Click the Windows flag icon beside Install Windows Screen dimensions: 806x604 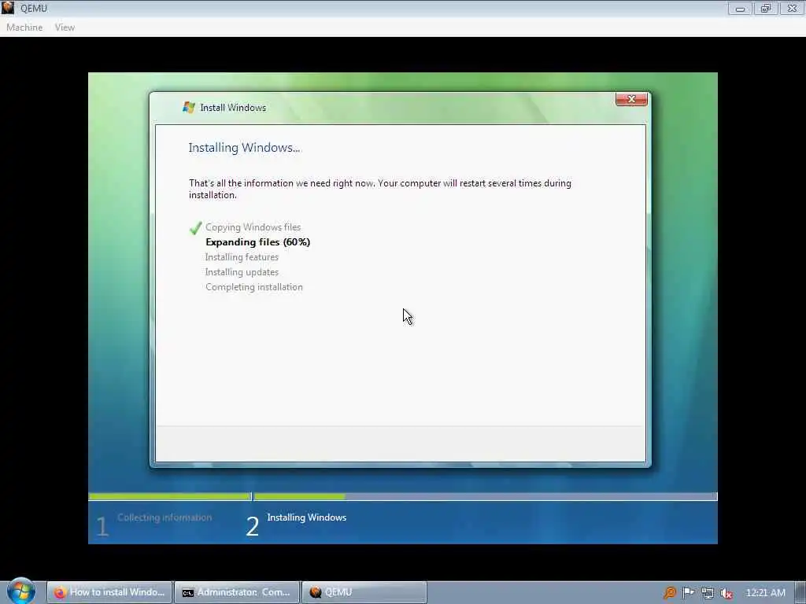[x=189, y=107]
